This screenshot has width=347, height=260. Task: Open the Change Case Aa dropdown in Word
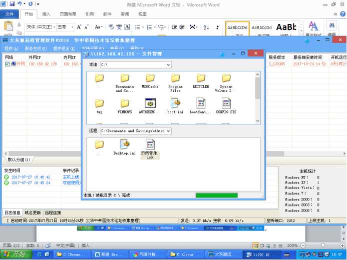pyautogui.click(x=99, y=27)
